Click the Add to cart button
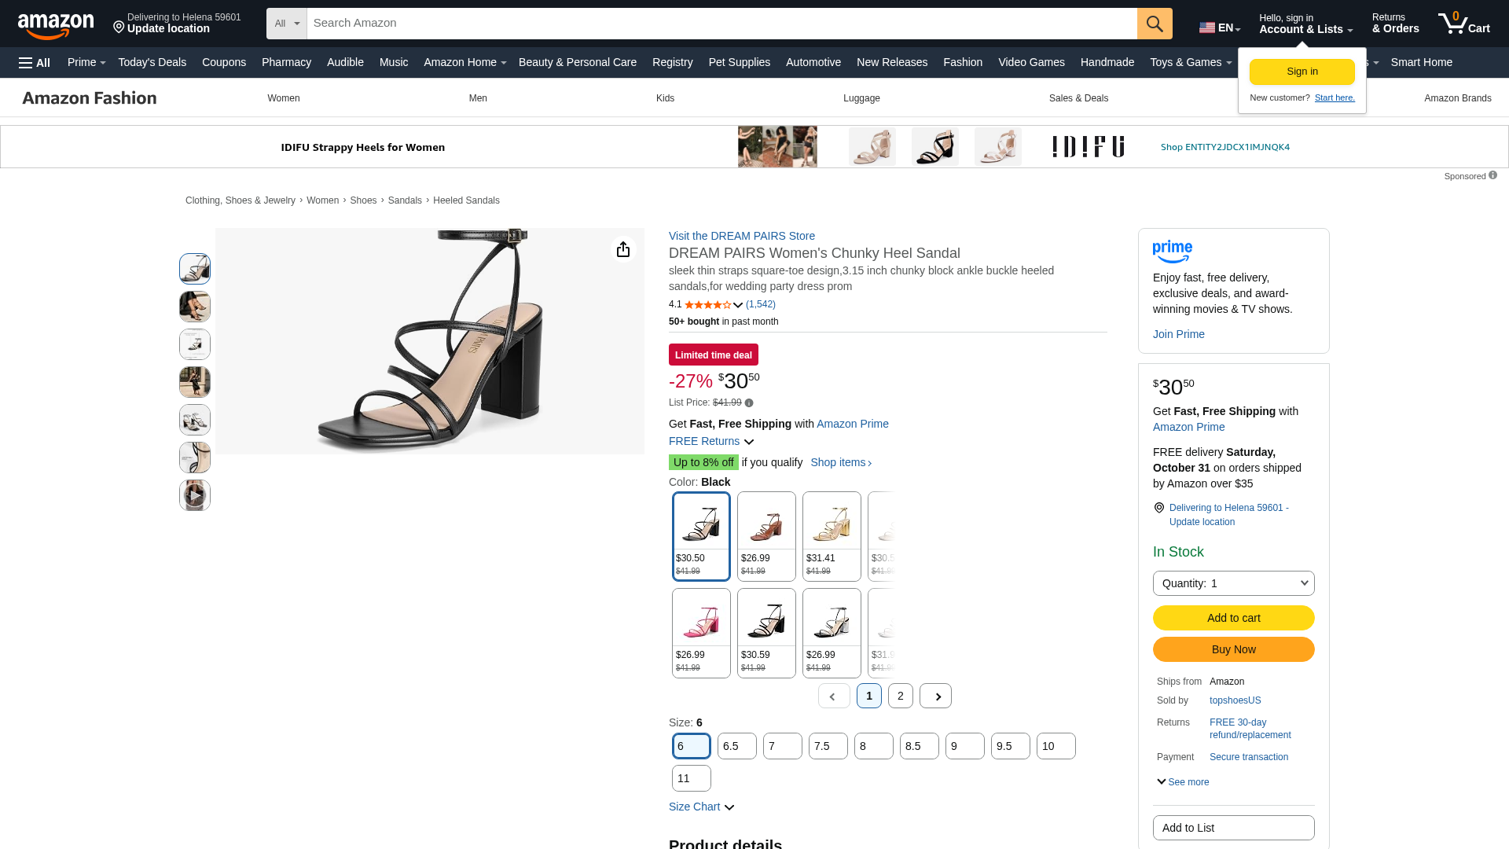This screenshot has height=849, width=1509. (1233, 618)
